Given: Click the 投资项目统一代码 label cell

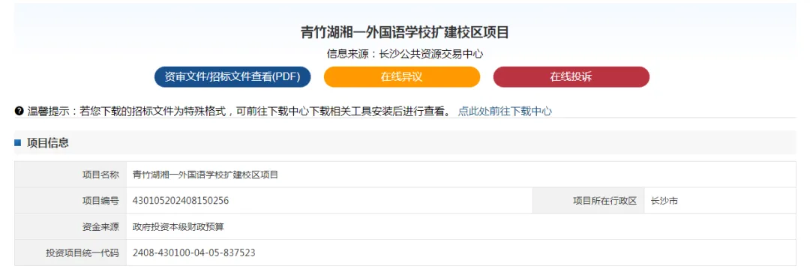Looking at the screenshot, I should tap(70, 253).
